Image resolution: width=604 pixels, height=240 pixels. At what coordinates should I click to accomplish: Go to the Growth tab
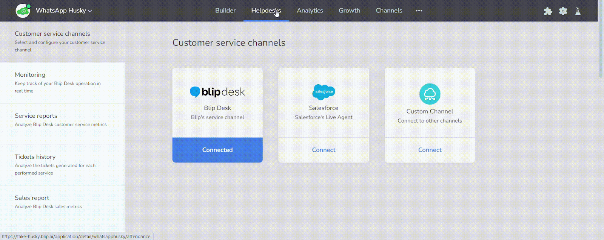click(349, 11)
